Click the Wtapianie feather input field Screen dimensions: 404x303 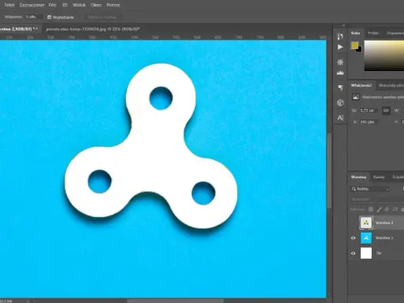point(34,17)
